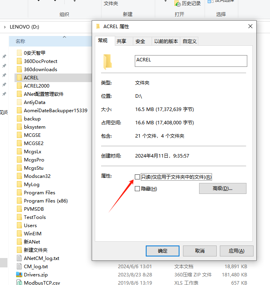Click the 高级(D)... button
Image resolution: width=270 pixels, height=285 pixels.
coord(223,188)
